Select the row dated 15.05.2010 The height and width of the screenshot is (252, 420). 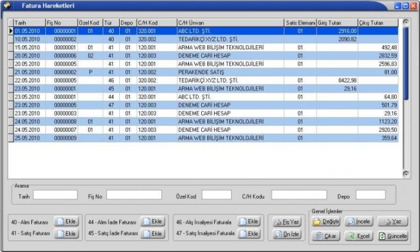click(205, 47)
